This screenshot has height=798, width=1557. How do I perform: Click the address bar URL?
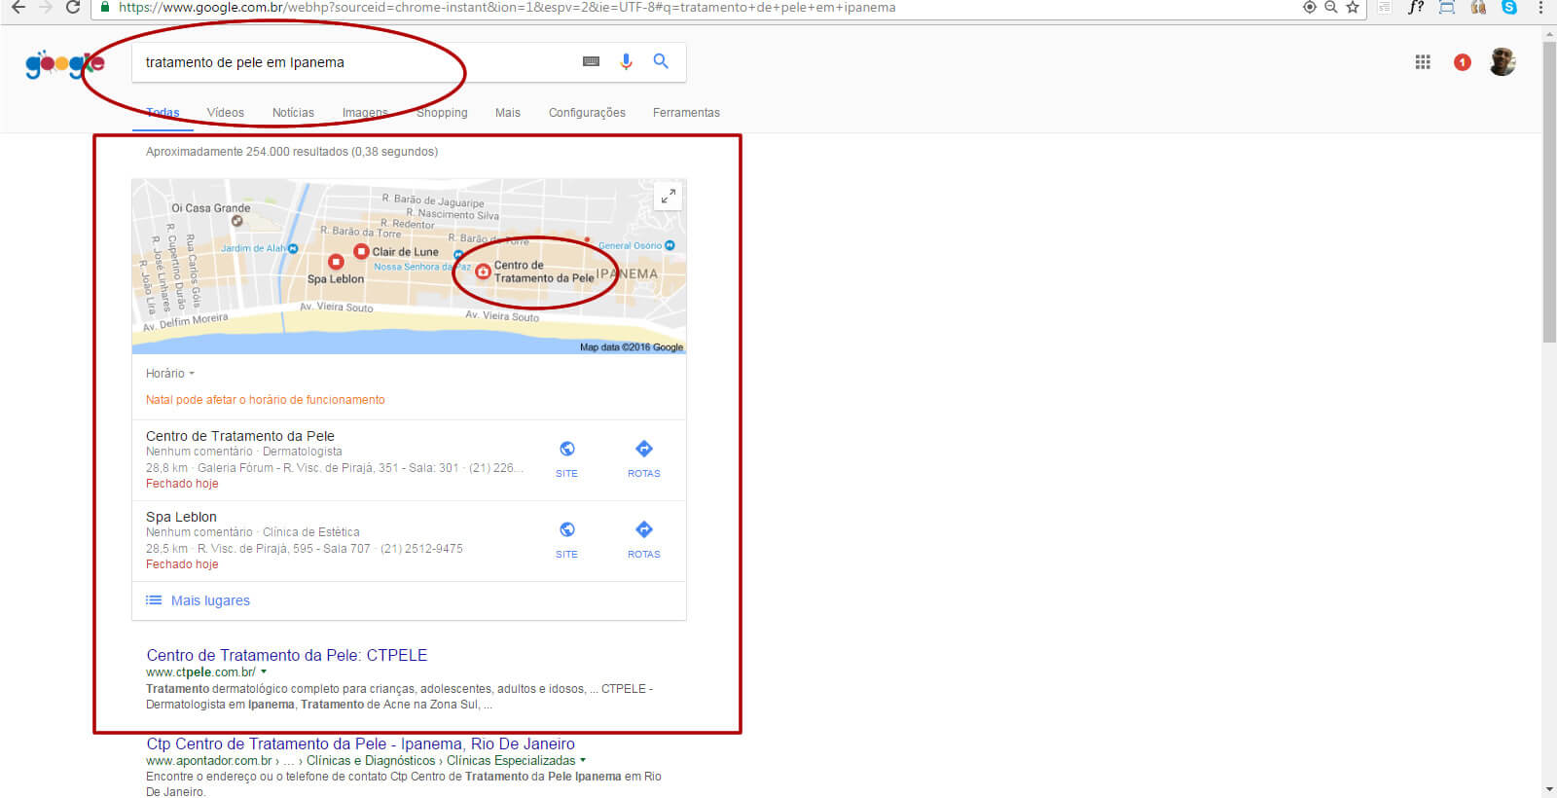click(x=506, y=7)
